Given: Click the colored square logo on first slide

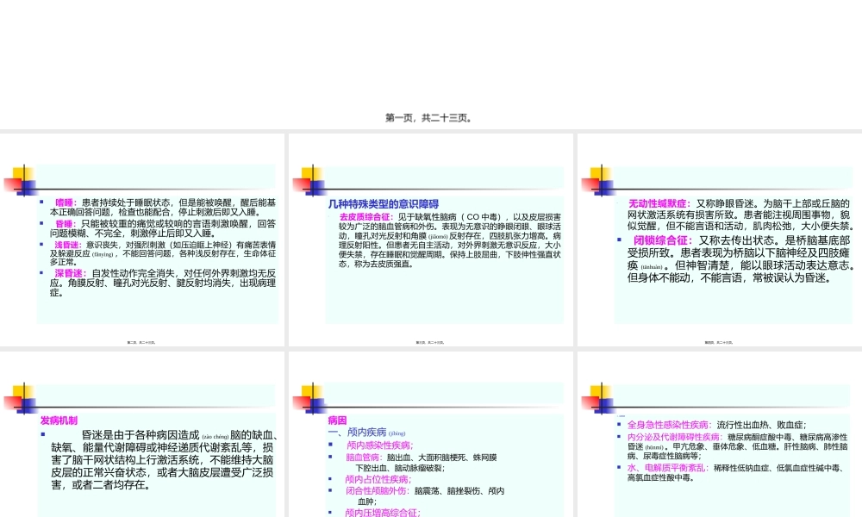Looking at the screenshot, I should pyautogui.click(x=23, y=178).
